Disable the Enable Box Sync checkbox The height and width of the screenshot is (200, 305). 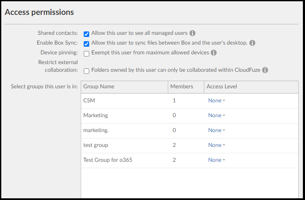[x=86, y=44]
